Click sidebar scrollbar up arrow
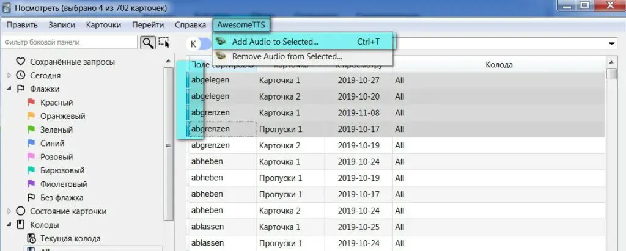 point(169,60)
